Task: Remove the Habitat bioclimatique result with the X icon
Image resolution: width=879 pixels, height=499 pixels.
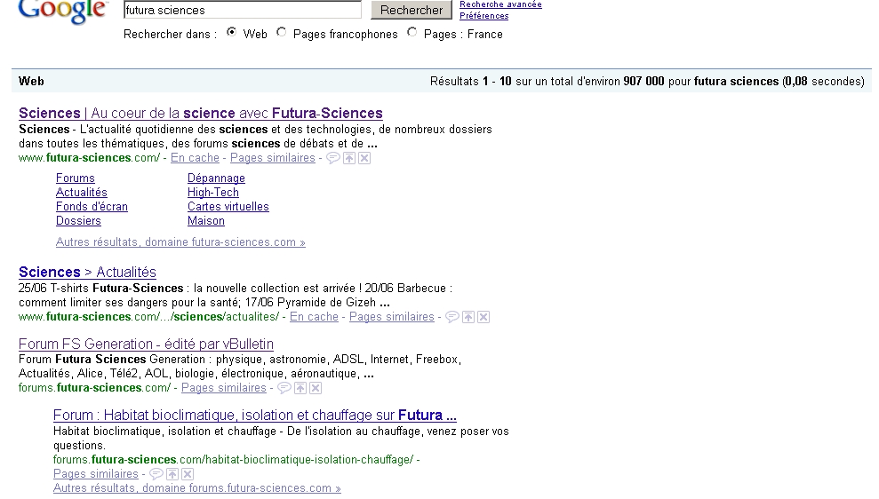Action: 188,474
